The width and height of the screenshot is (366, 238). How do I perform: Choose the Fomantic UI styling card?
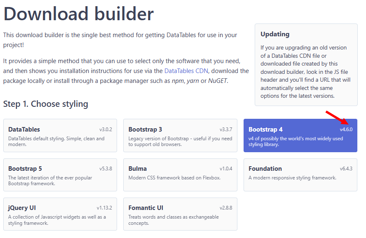[x=180, y=214]
